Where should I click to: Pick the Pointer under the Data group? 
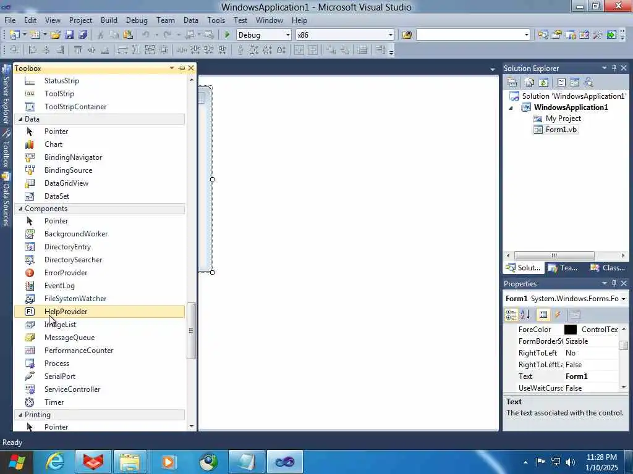click(x=99, y=131)
